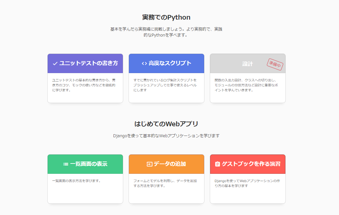
Task: Click the clipboard icon on ゲストブックを作る演習 card
Action: click(217, 164)
